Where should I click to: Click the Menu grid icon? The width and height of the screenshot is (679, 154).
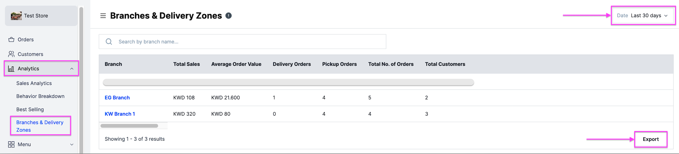(11, 144)
